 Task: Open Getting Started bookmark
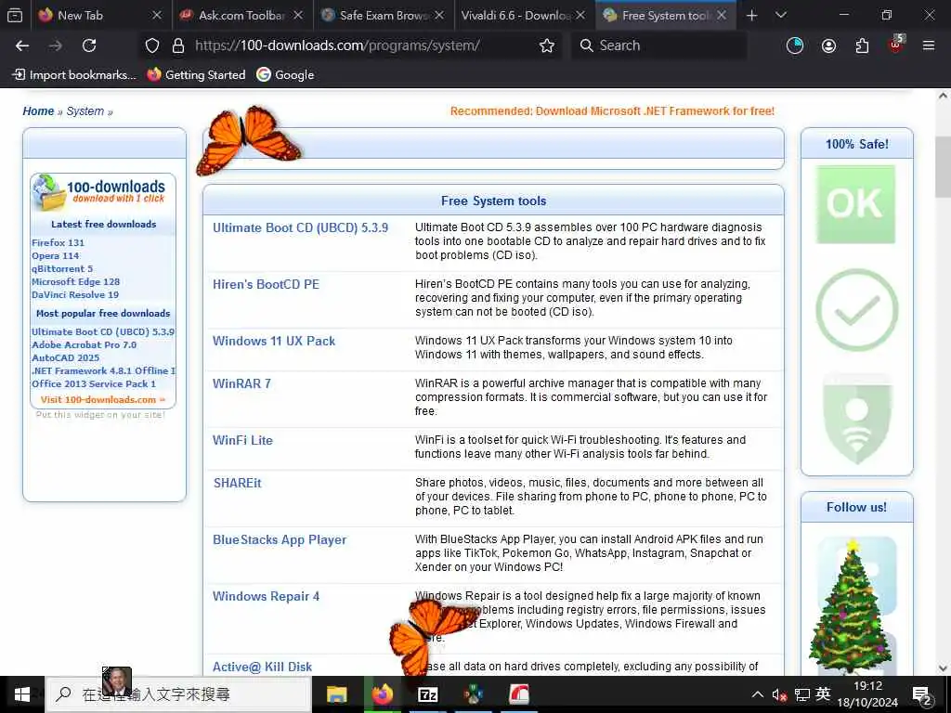pos(197,74)
